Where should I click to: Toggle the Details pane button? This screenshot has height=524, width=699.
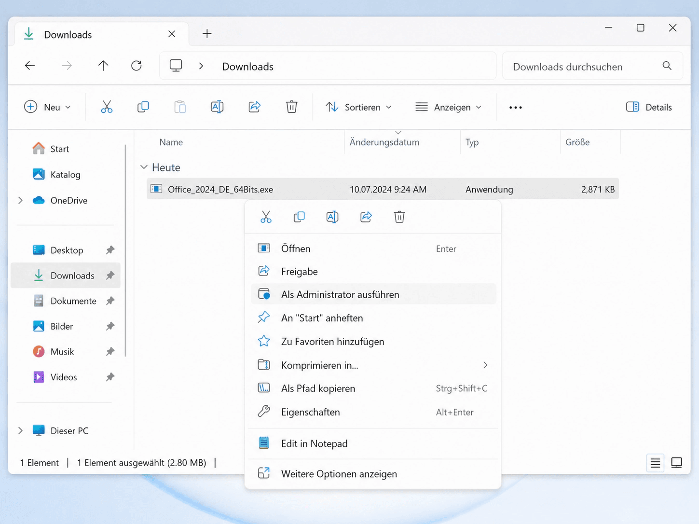tap(649, 107)
